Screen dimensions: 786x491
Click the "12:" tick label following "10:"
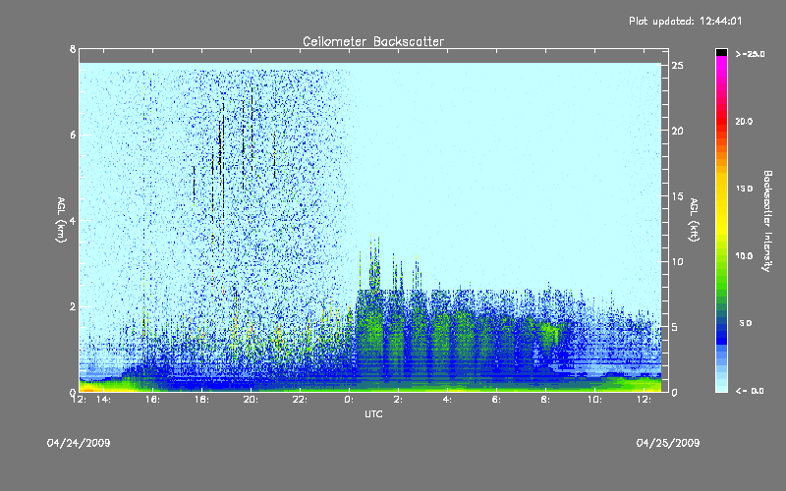point(645,400)
